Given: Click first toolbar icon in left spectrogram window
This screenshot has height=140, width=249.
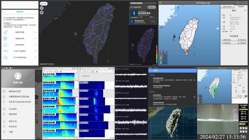Looking at the screenshot, I should point(44,72).
